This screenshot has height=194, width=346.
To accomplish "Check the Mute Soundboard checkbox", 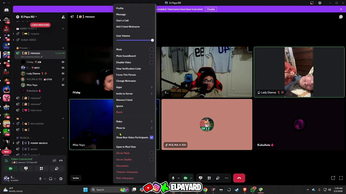I will coord(151,56).
